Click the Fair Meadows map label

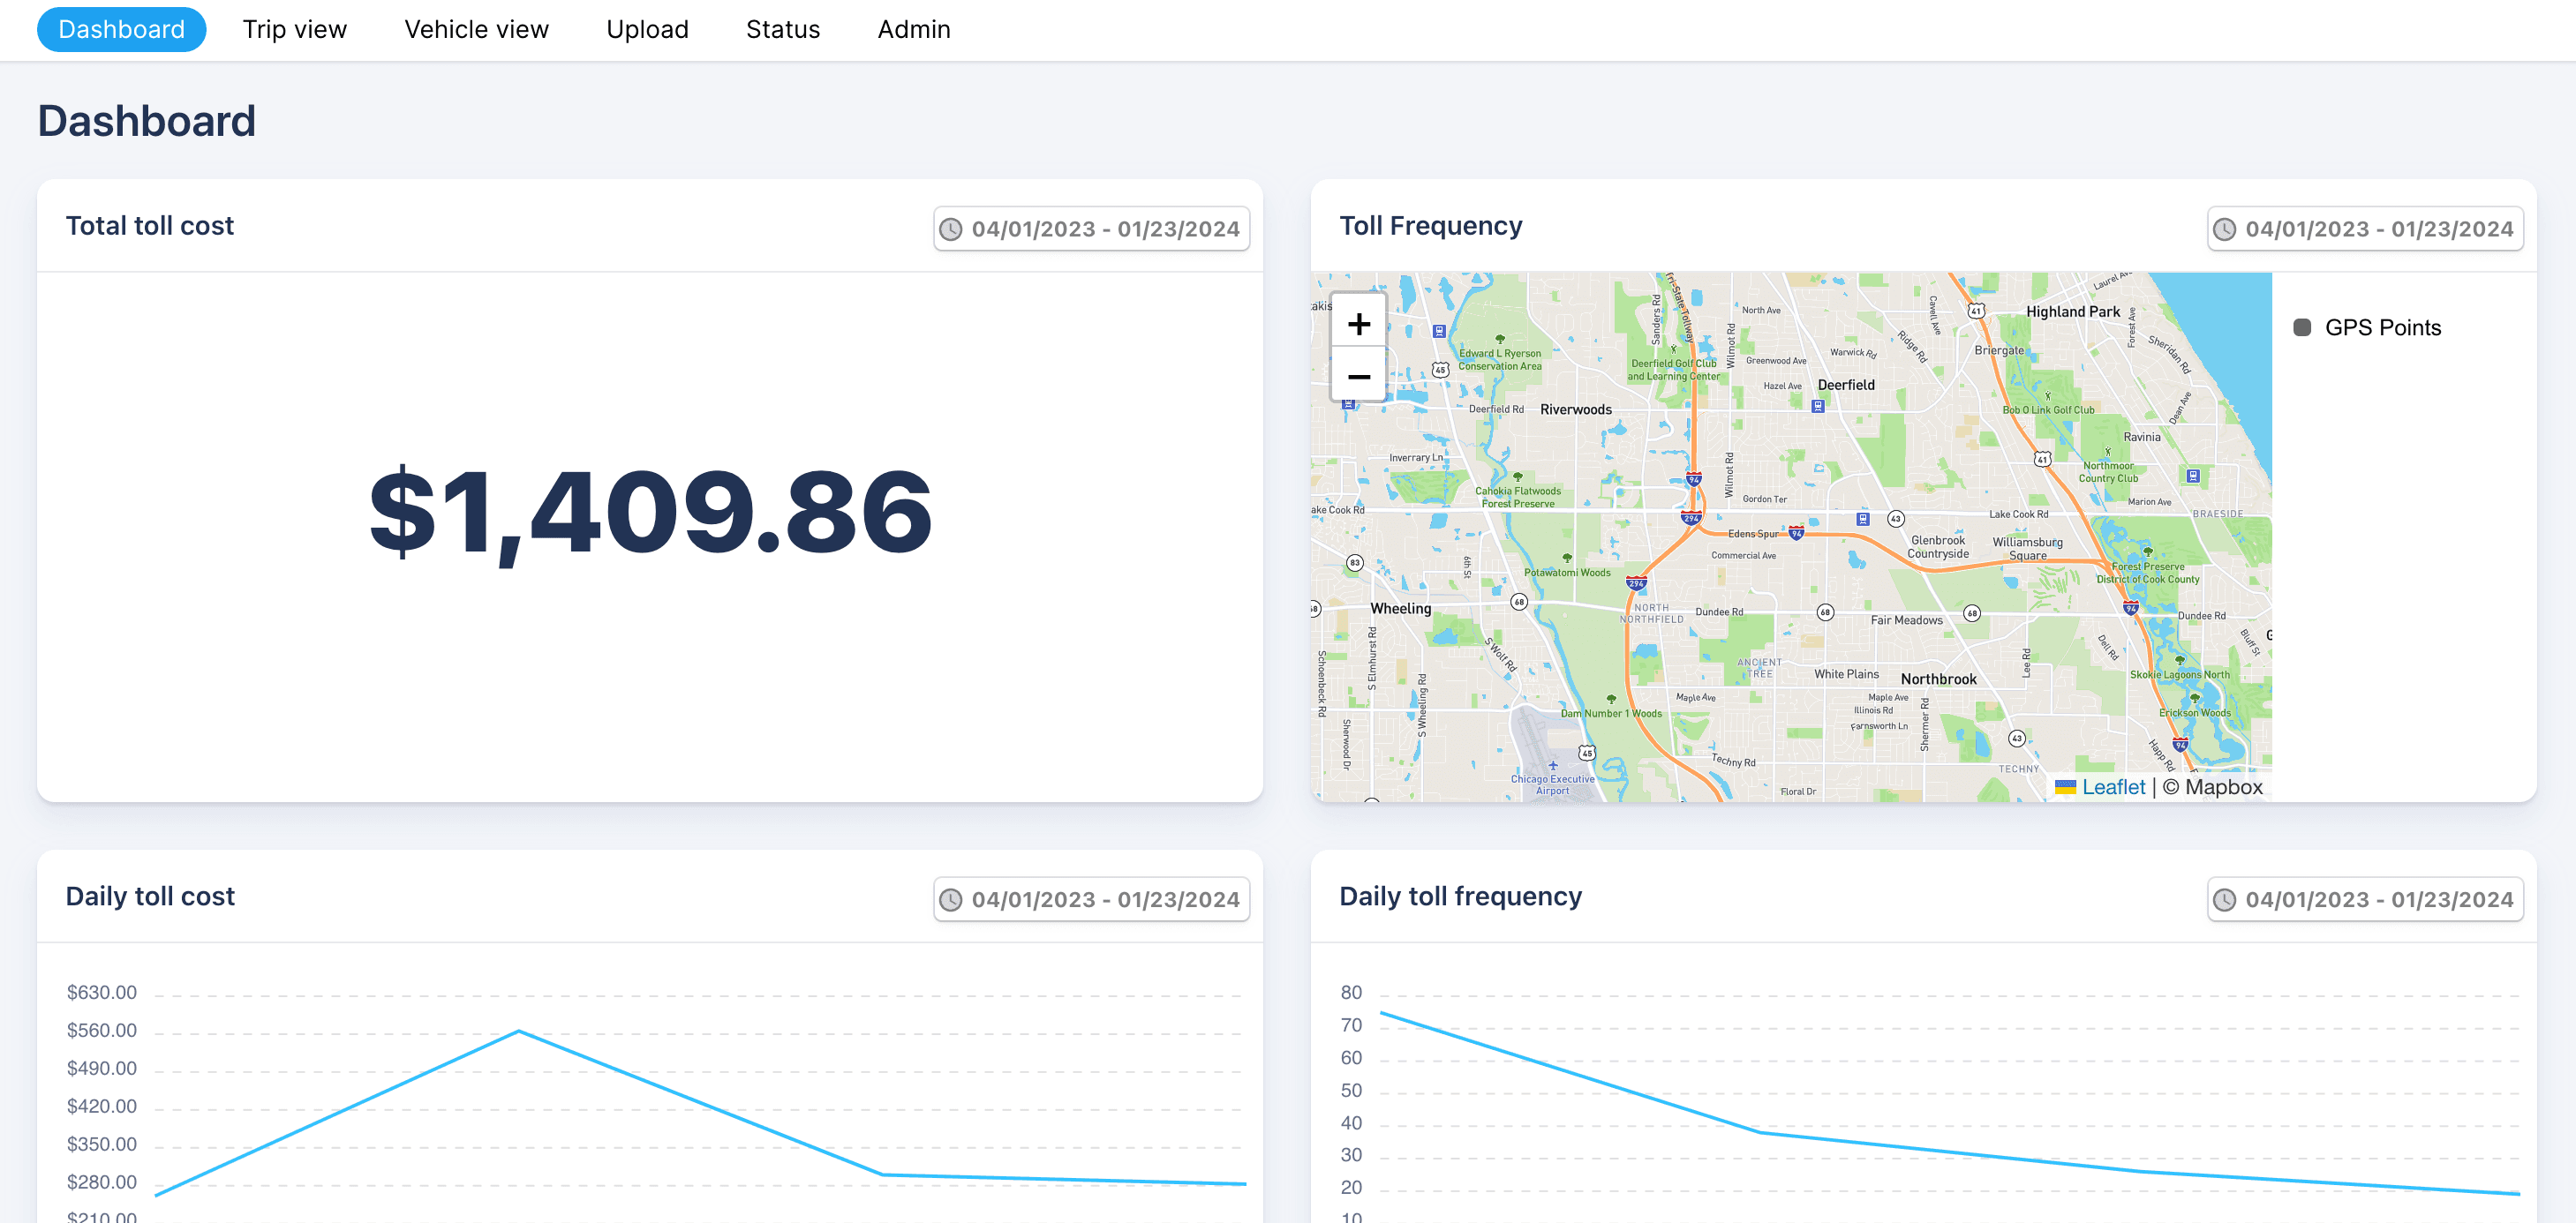point(1906,620)
